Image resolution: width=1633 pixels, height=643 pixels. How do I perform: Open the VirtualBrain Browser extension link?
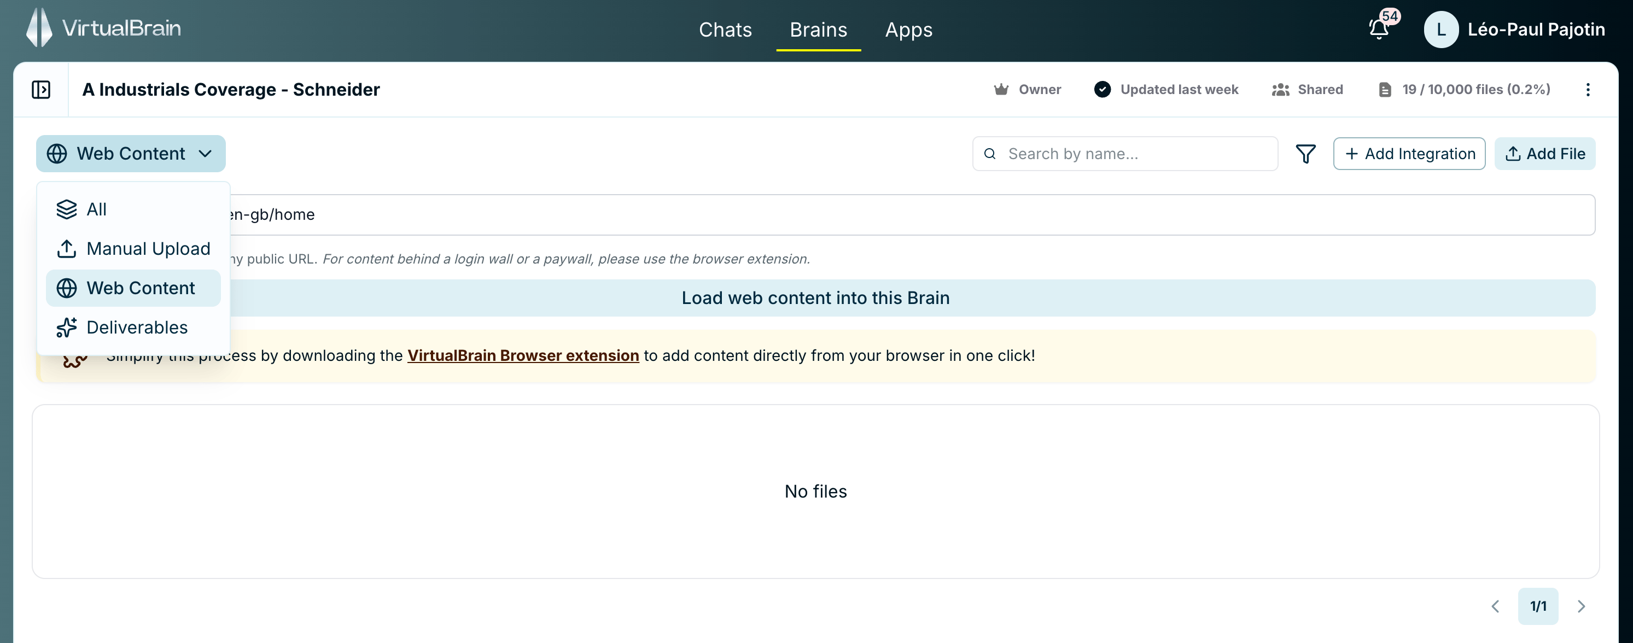(x=523, y=355)
